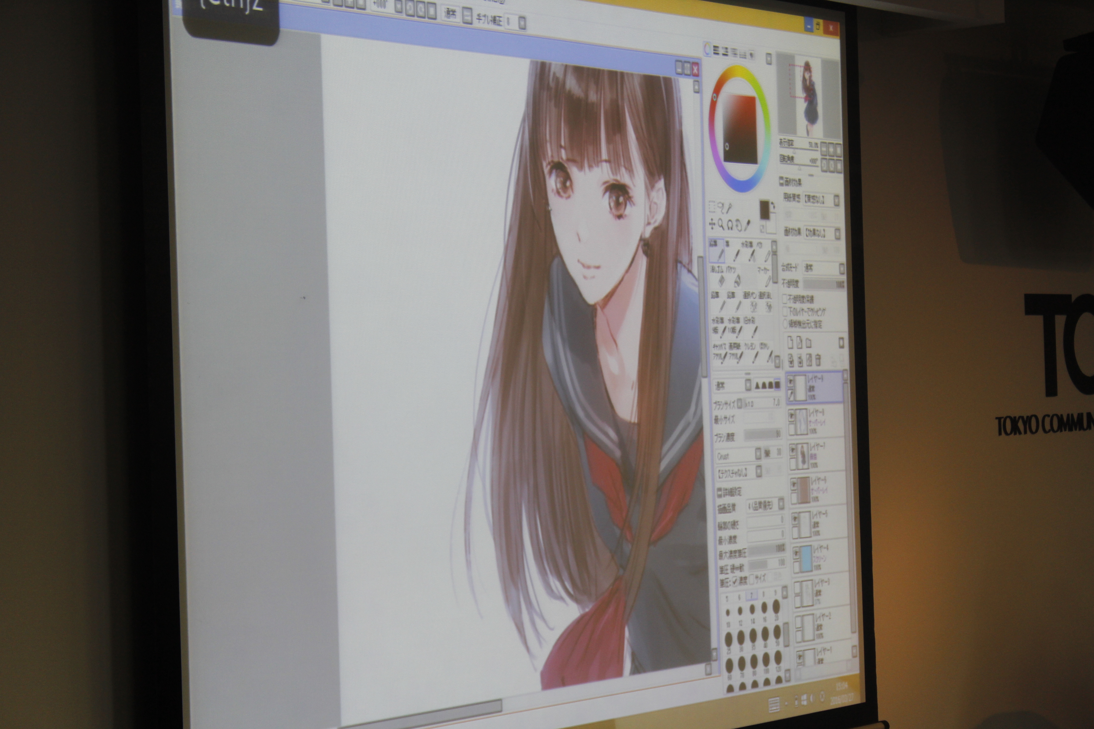Image resolution: width=1094 pixels, height=729 pixels.
Task: Hide レイヤー8 overlay layer eye icon
Action: [x=791, y=416]
